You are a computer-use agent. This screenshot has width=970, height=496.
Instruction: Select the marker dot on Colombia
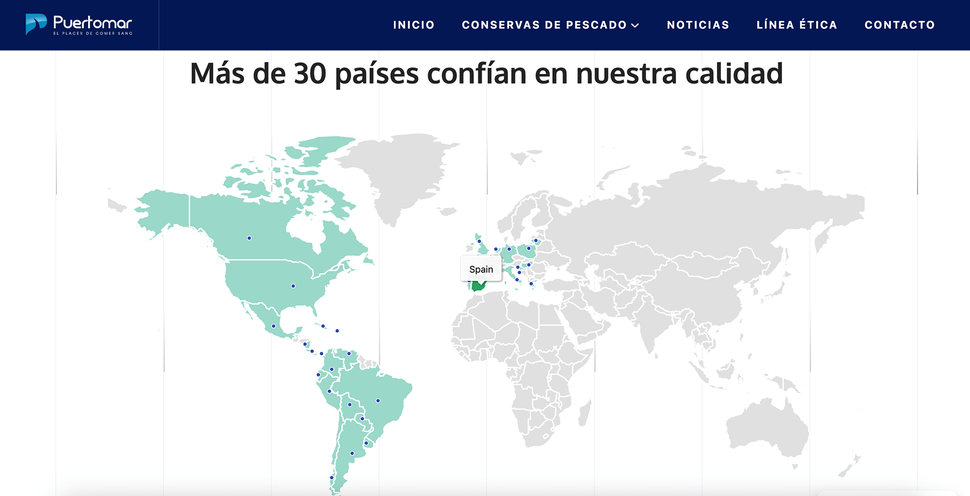coord(331,369)
